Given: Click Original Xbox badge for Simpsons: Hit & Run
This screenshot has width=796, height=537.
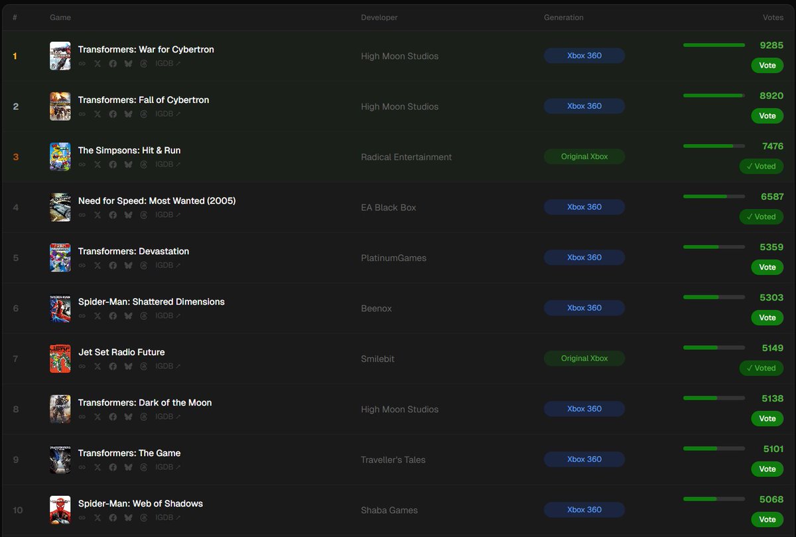Looking at the screenshot, I should (584, 157).
